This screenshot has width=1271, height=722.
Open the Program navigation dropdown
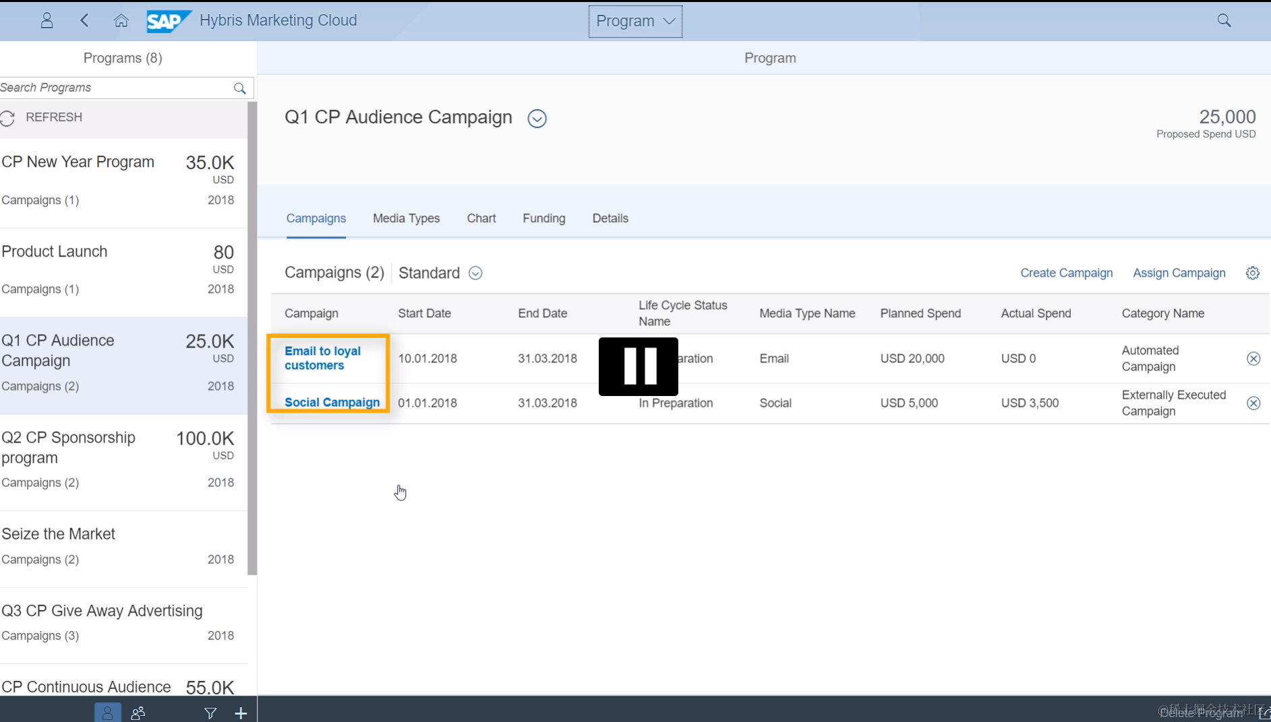click(635, 21)
